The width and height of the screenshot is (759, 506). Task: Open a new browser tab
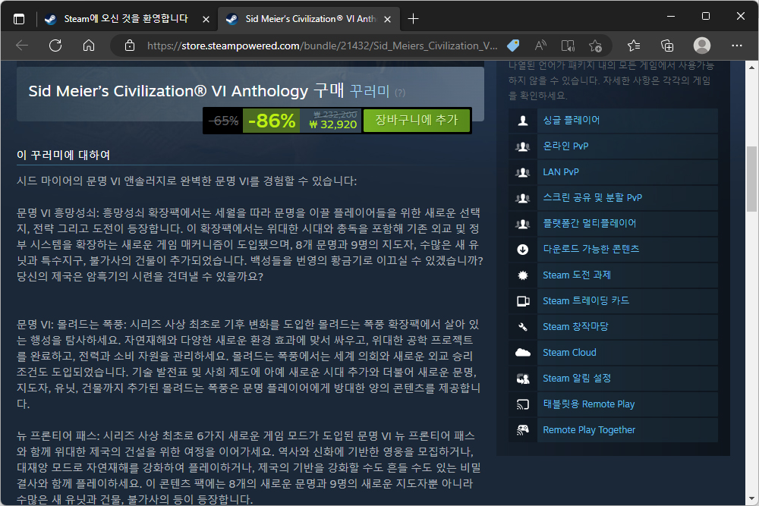pos(413,19)
